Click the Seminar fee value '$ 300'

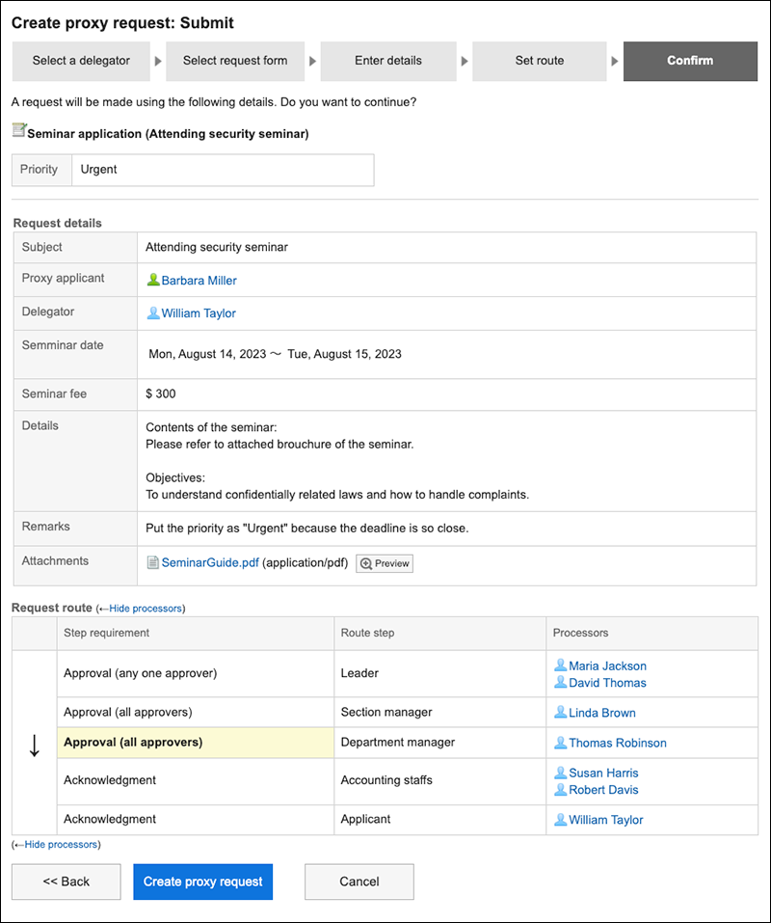tap(161, 394)
